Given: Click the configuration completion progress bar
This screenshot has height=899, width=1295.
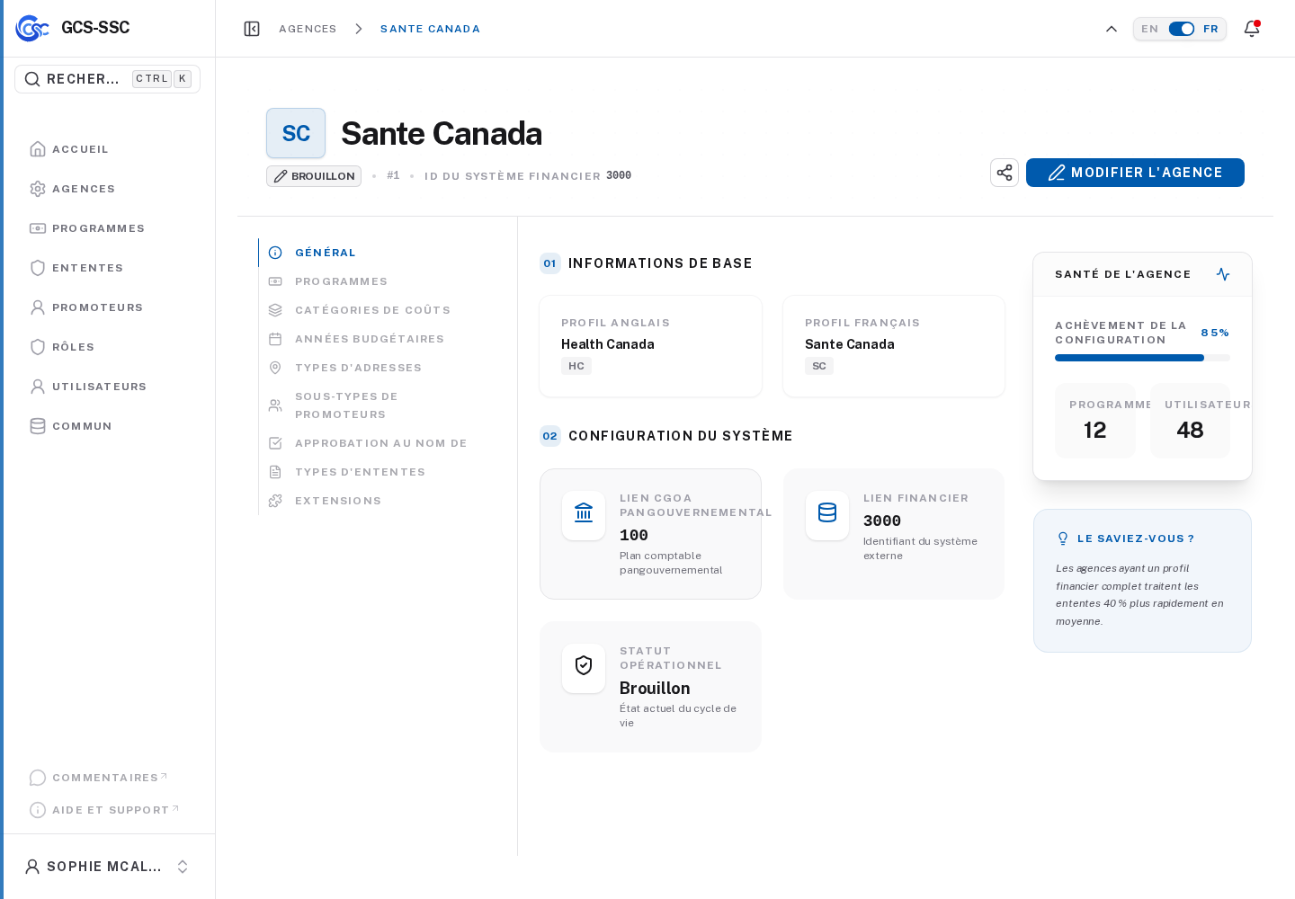Looking at the screenshot, I should (x=1142, y=358).
